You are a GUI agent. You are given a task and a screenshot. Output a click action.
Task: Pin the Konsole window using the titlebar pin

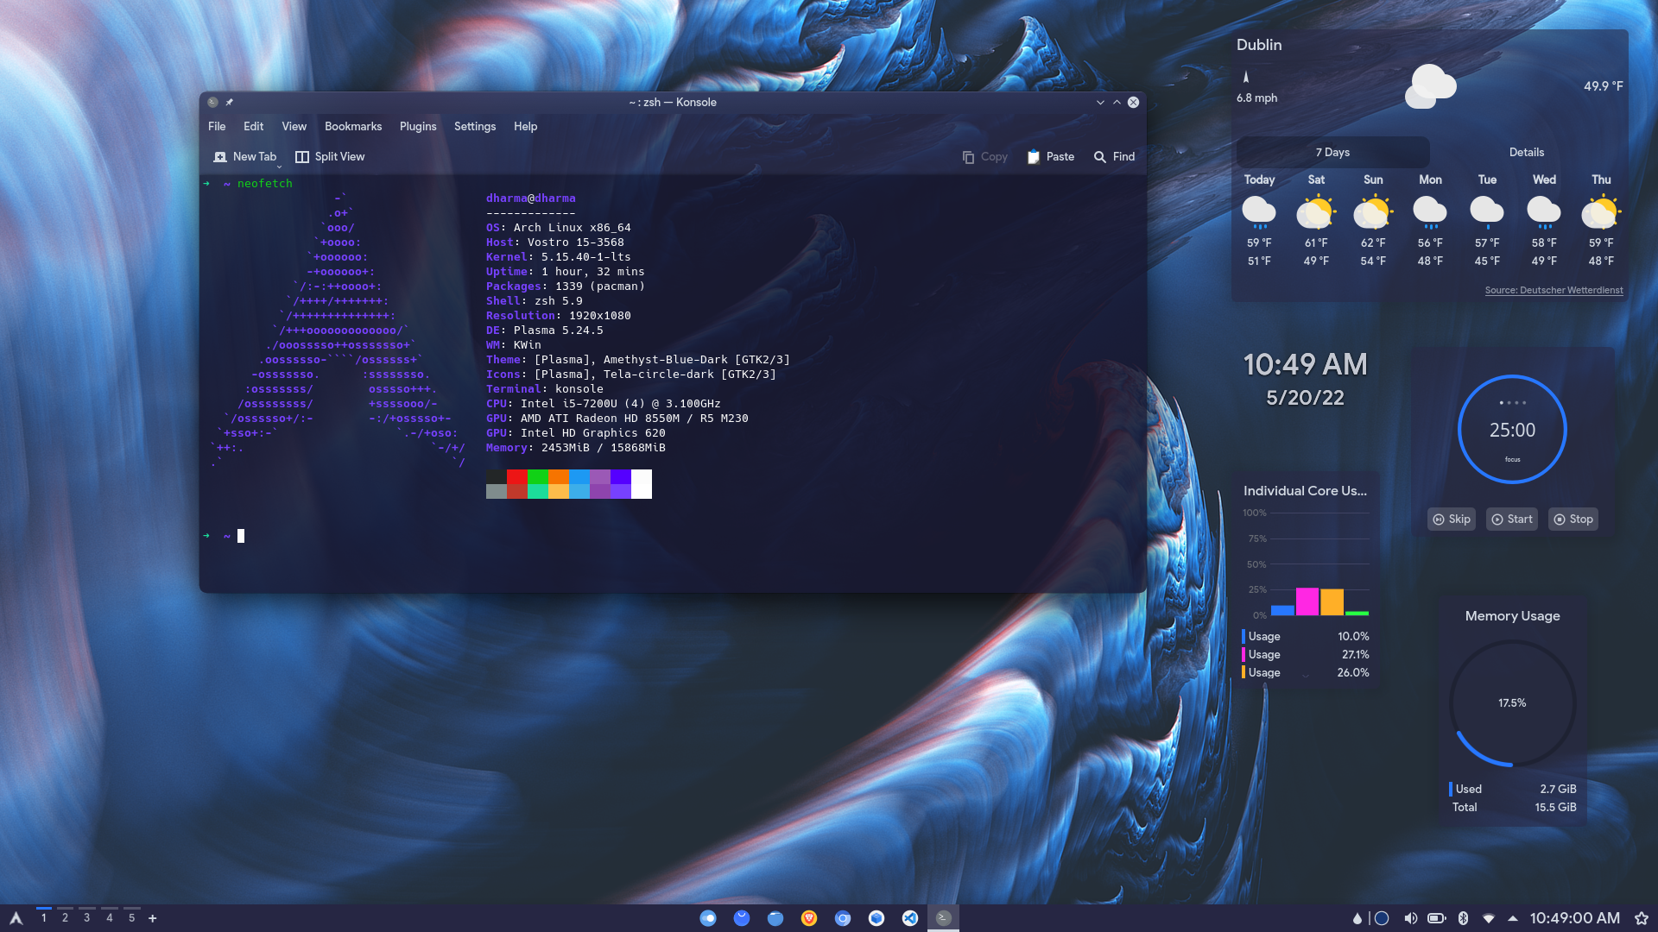[x=230, y=102]
